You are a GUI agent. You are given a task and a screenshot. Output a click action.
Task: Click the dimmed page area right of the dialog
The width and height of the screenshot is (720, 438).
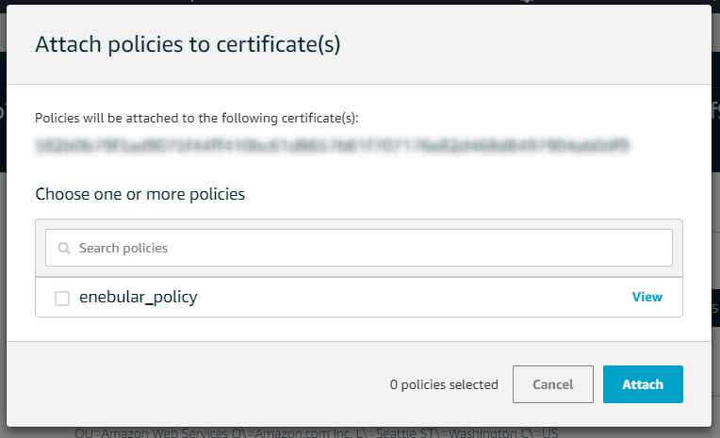(715, 235)
